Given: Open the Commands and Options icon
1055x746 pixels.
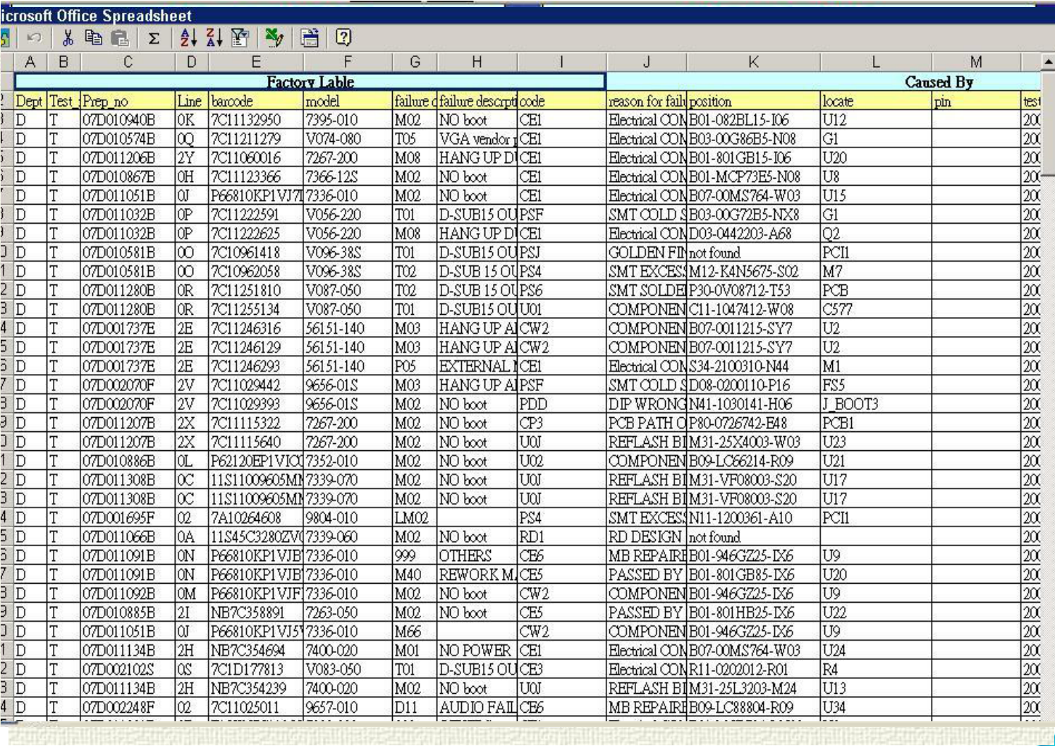Looking at the screenshot, I should point(309,38).
